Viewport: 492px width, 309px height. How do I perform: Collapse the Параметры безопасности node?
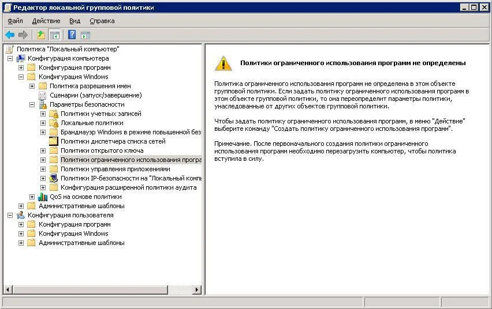[x=32, y=105]
